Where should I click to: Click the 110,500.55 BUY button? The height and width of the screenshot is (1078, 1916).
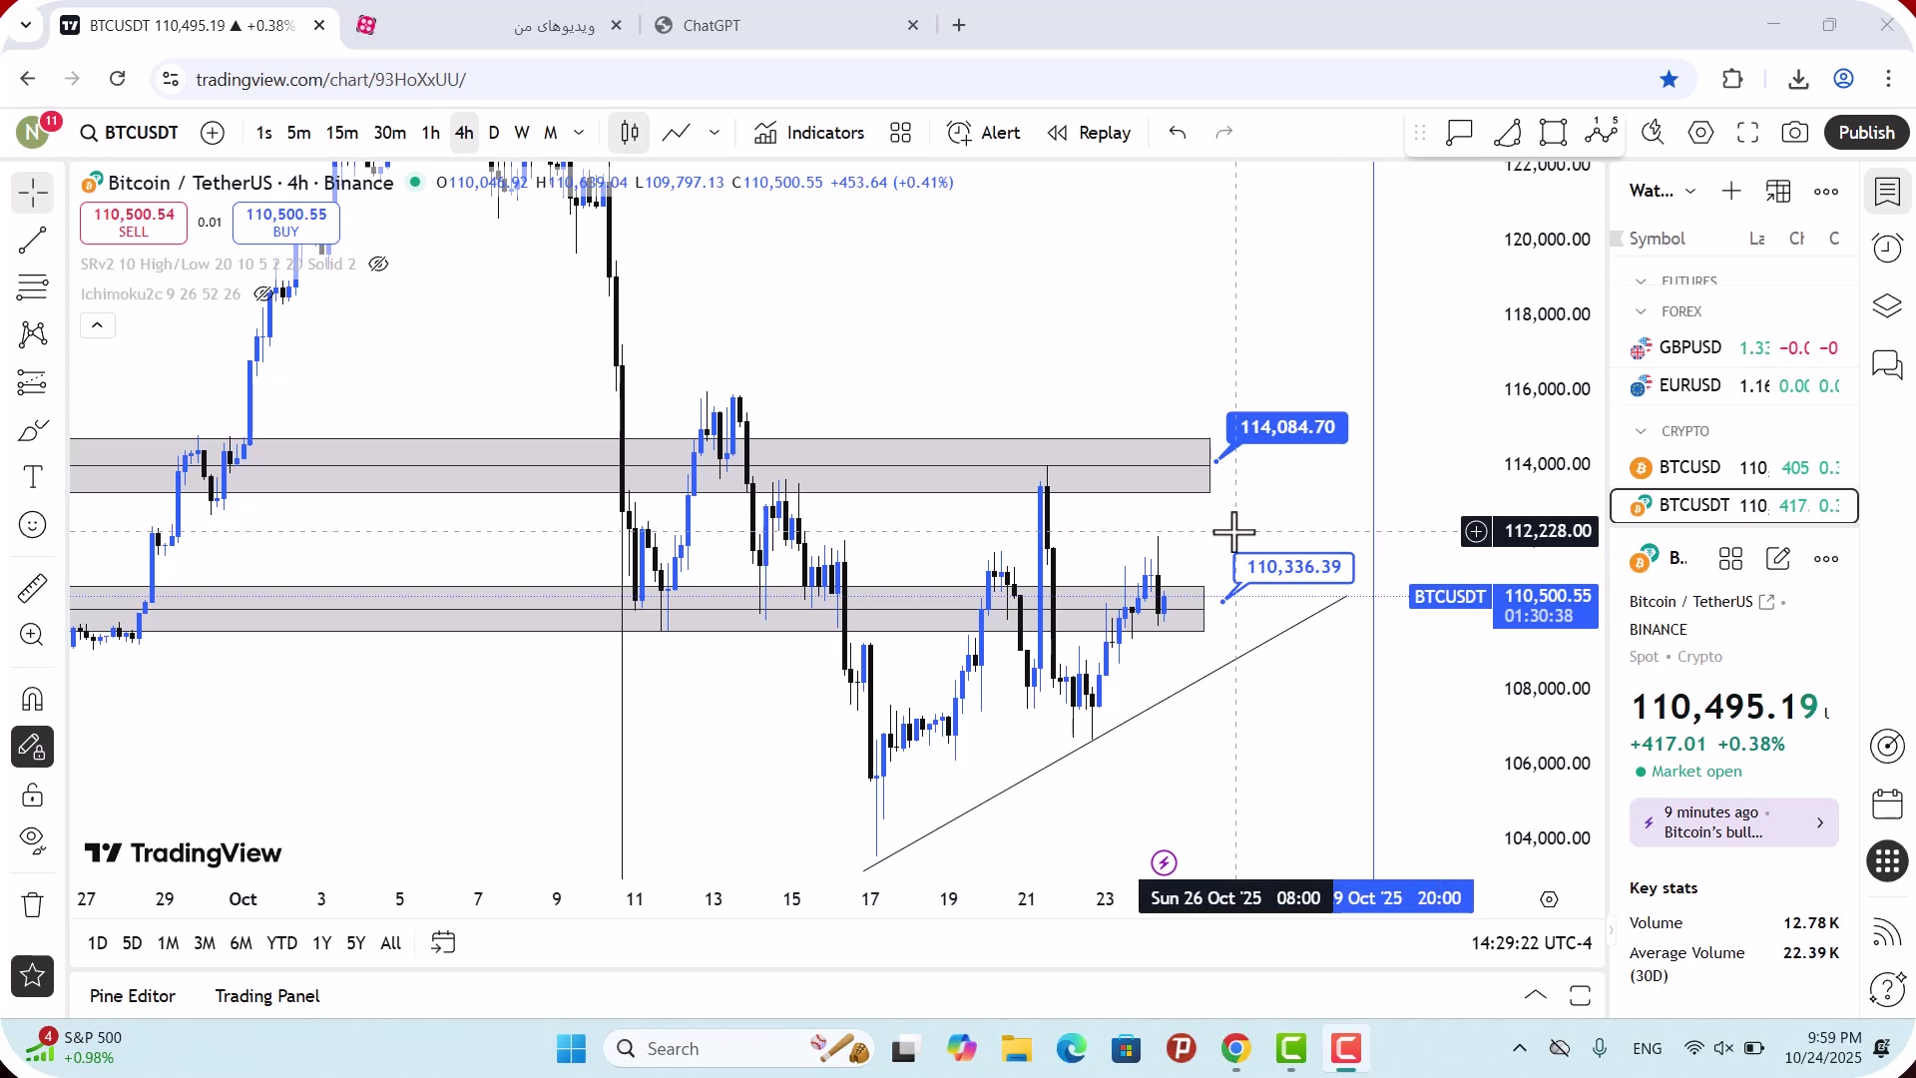(x=286, y=223)
